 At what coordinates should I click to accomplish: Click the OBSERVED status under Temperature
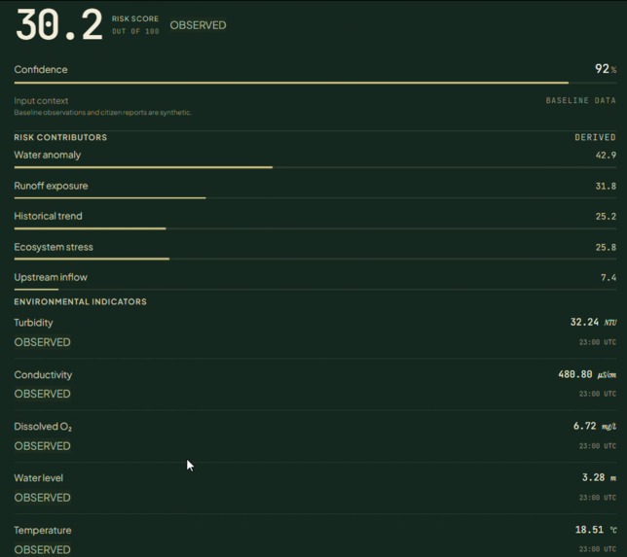point(42,550)
